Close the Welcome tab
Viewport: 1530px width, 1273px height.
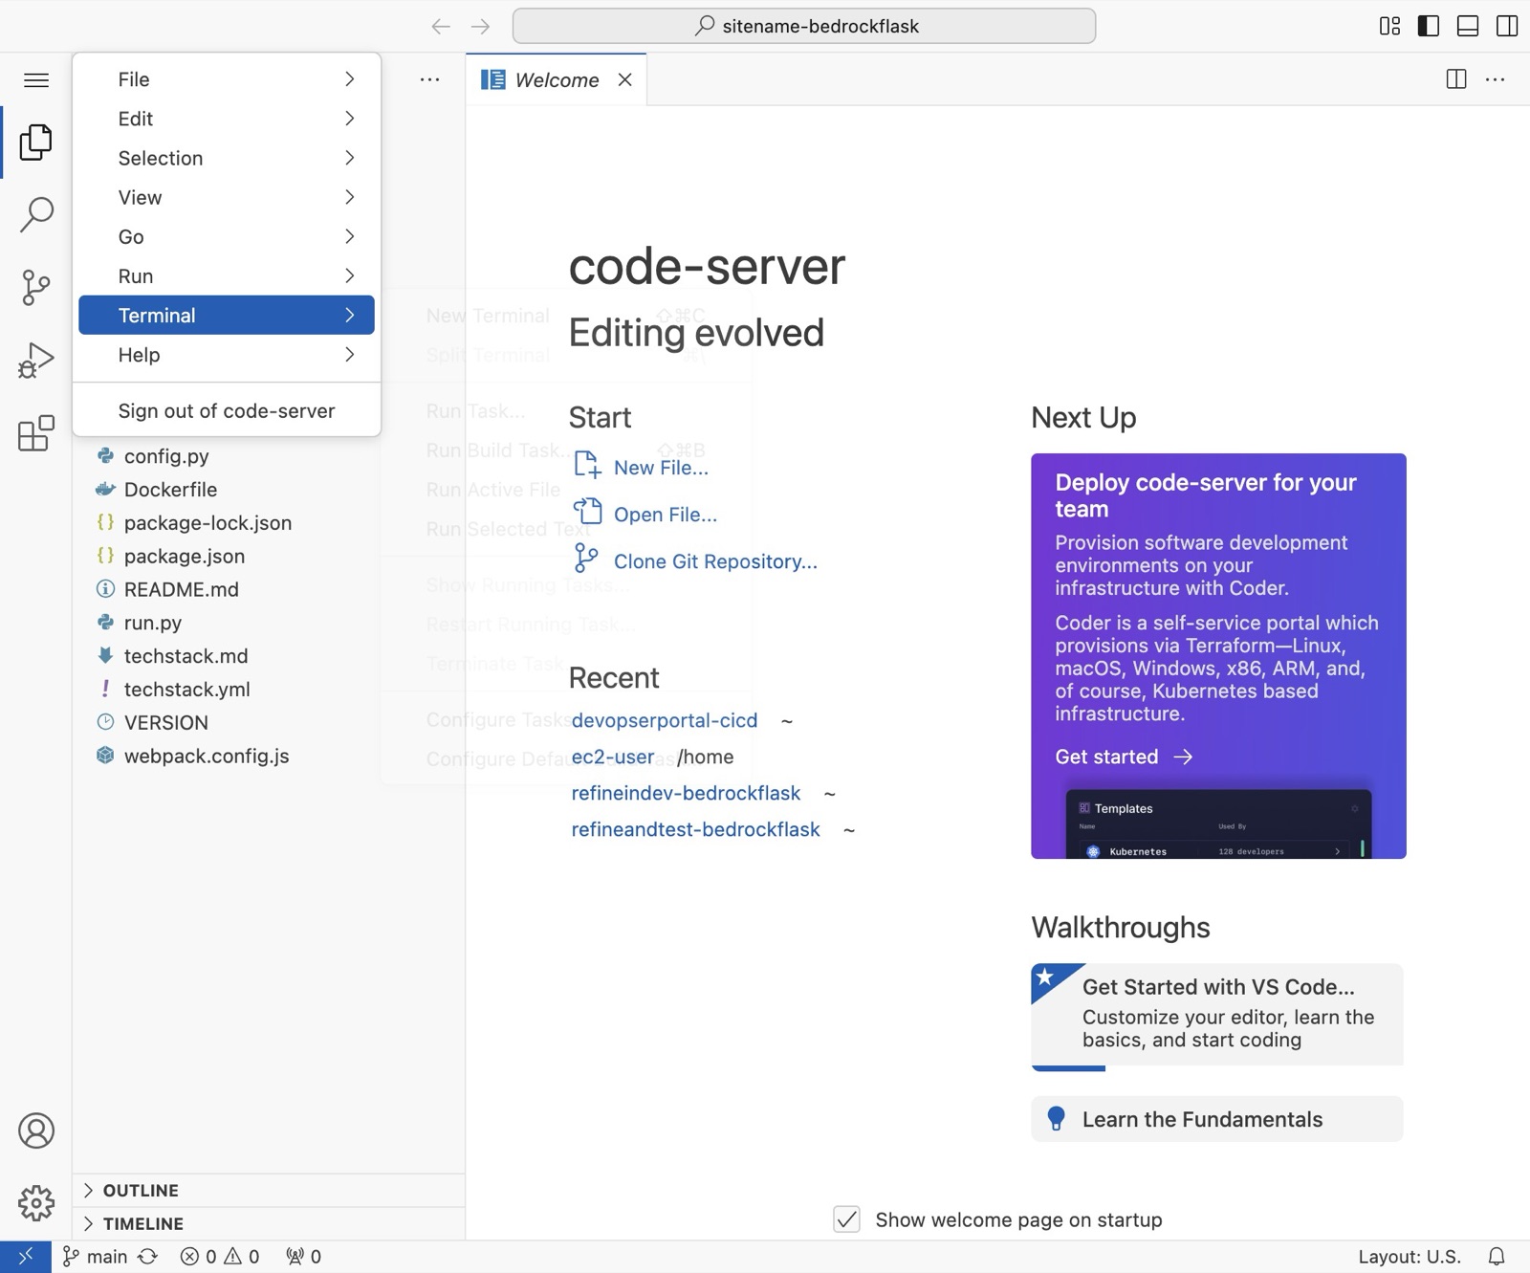tap(625, 79)
